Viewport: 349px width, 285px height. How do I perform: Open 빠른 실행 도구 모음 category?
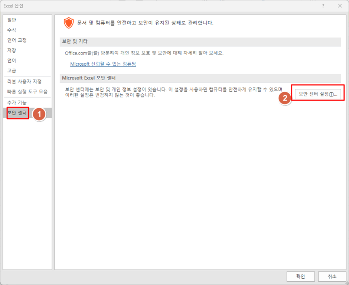[x=27, y=91]
